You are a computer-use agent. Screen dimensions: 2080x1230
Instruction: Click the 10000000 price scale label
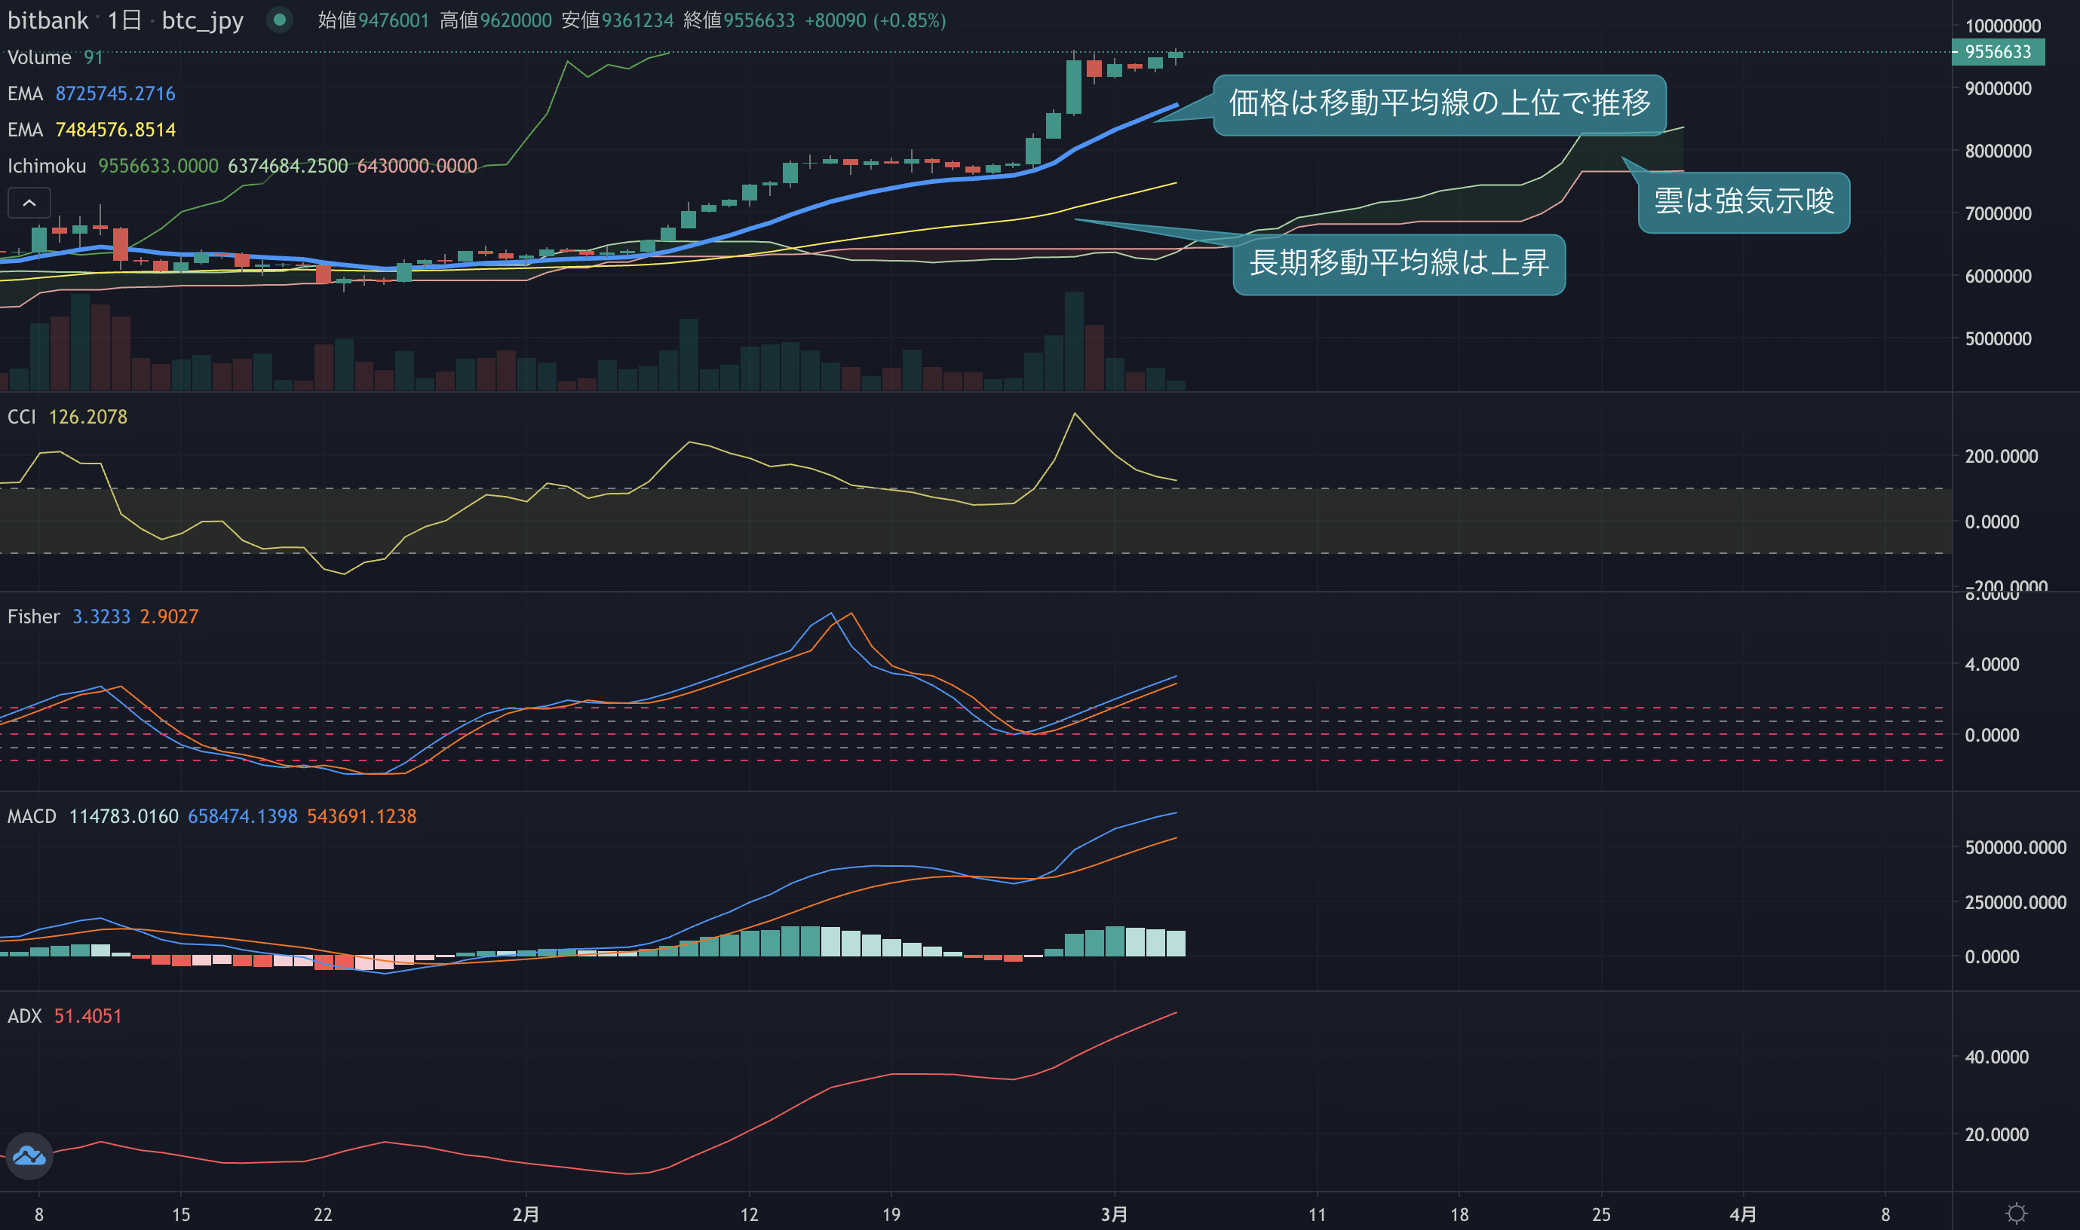coord(2002,25)
